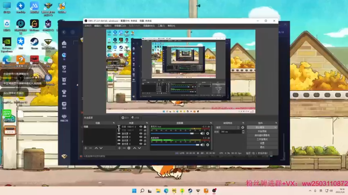This screenshot has width=348, height=195.
Task: Open the Recycle Bin desktop icon
Action: pos(7,26)
